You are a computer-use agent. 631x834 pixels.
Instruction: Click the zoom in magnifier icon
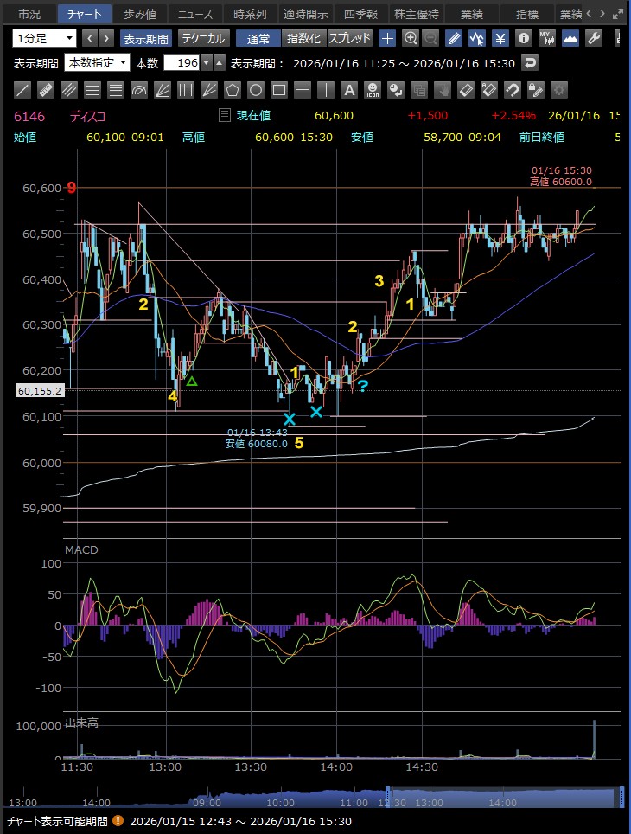[x=410, y=38]
